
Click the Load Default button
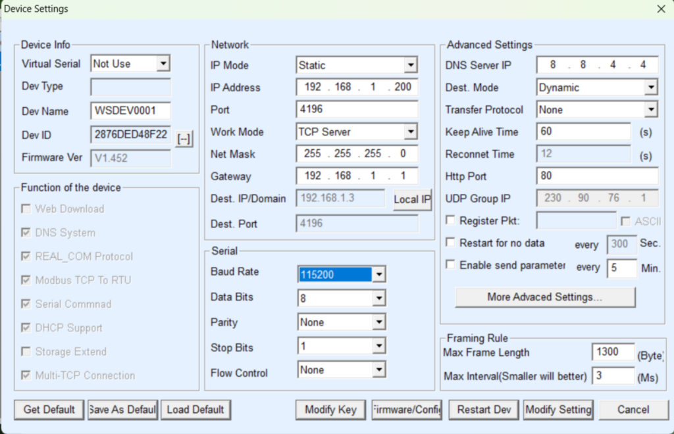pyautogui.click(x=195, y=410)
